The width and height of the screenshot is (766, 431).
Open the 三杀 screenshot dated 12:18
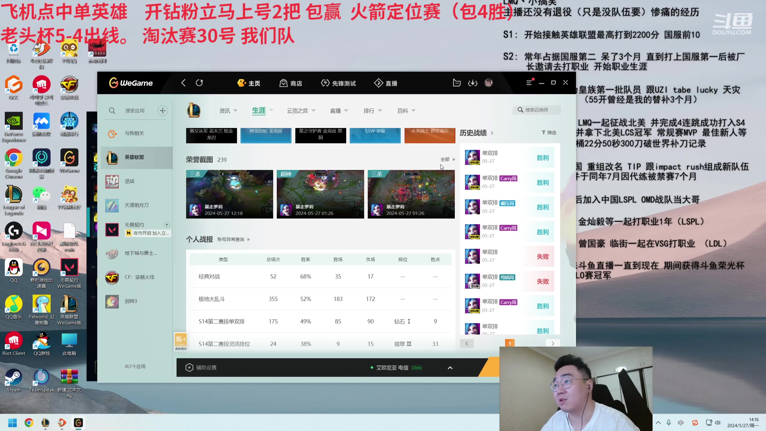(x=230, y=194)
